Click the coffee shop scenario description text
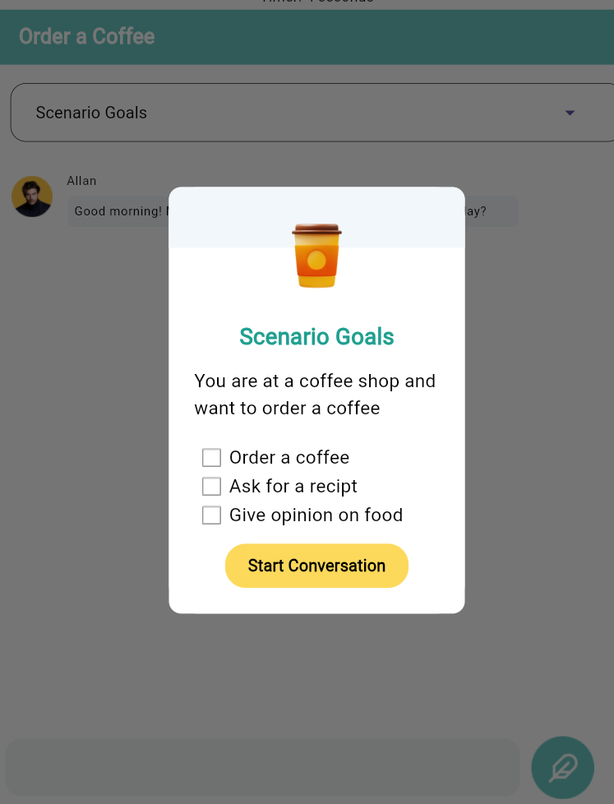The width and height of the screenshot is (614, 804). (x=315, y=395)
